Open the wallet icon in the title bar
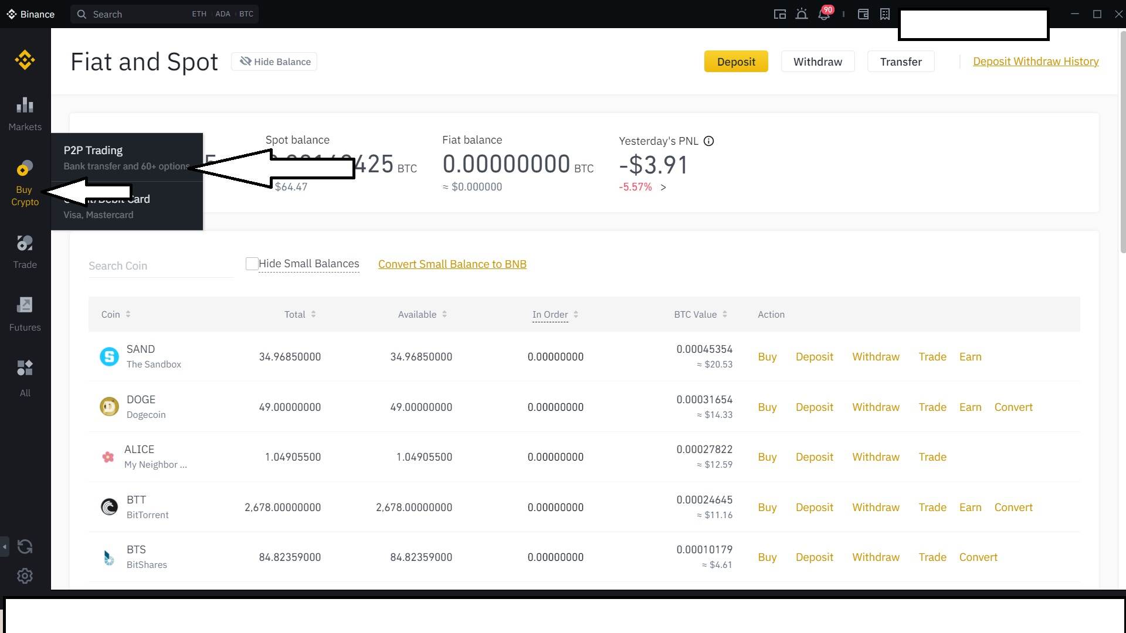Viewport: 1126px width, 633px height. pyautogui.click(x=863, y=14)
